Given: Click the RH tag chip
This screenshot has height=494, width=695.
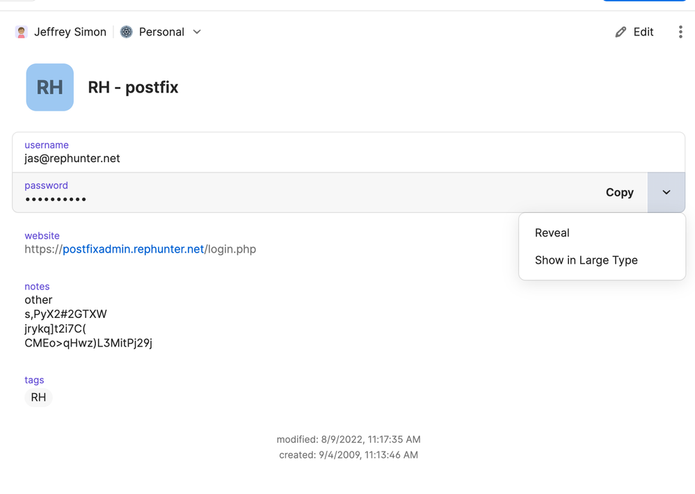Looking at the screenshot, I should 38,397.
